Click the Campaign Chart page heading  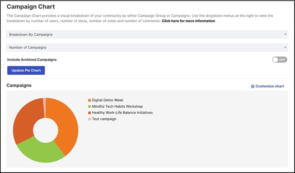pos(31,6)
